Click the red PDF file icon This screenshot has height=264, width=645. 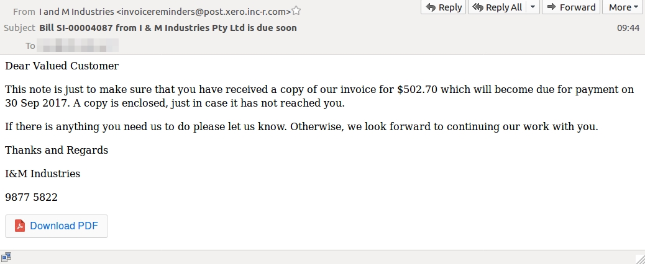[x=20, y=226]
